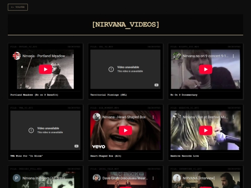
Task: Open title link 'Nirvana - Heart-Shaped Box'
Action: coord(124,117)
